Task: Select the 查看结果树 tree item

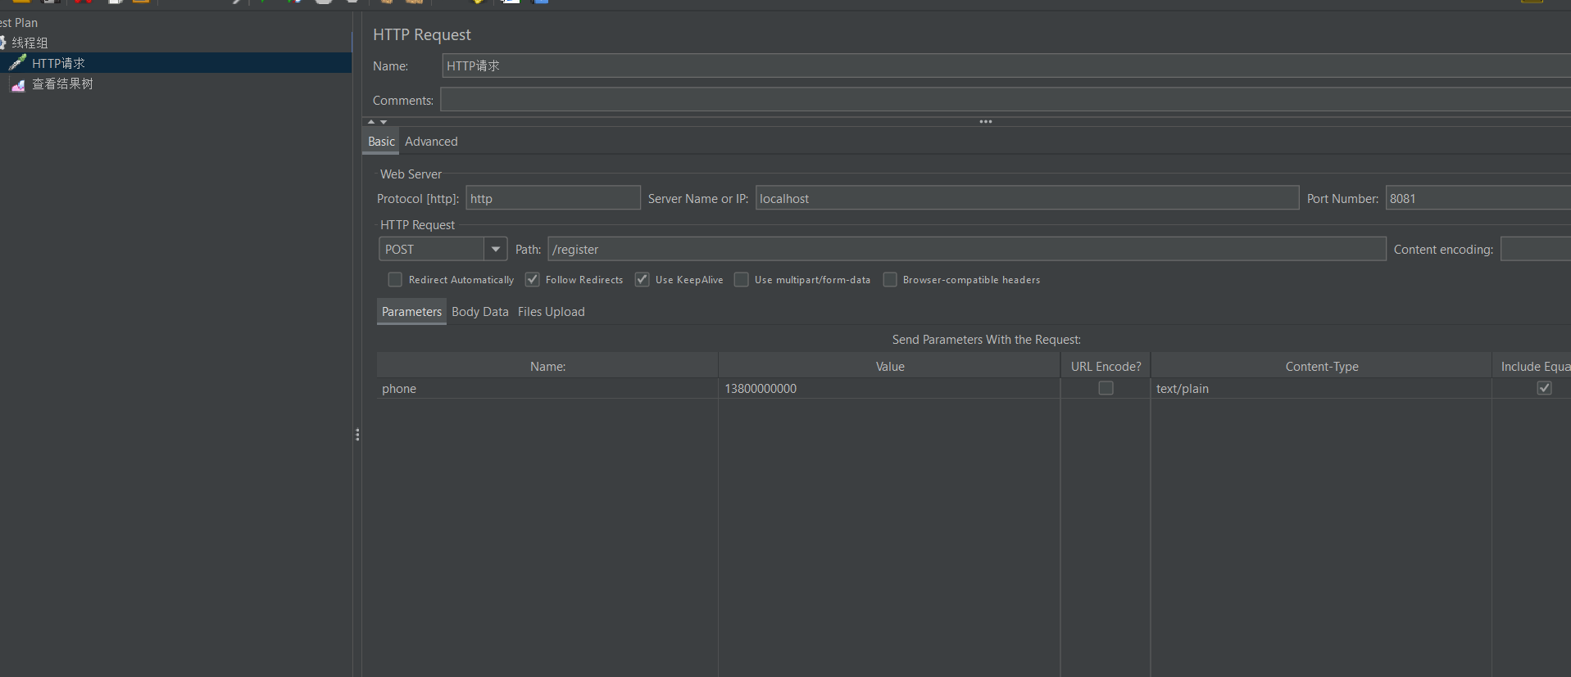Action: pyautogui.click(x=62, y=84)
